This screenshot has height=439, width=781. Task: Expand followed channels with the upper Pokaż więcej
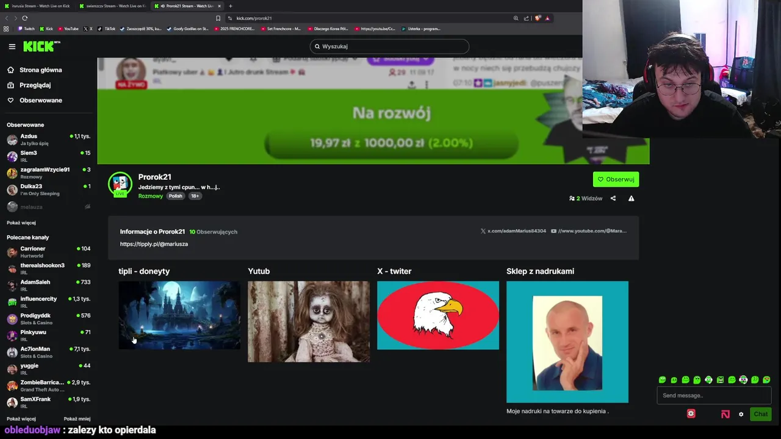coord(21,223)
